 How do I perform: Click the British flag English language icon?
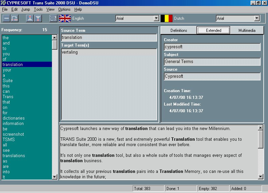tap(65, 18)
